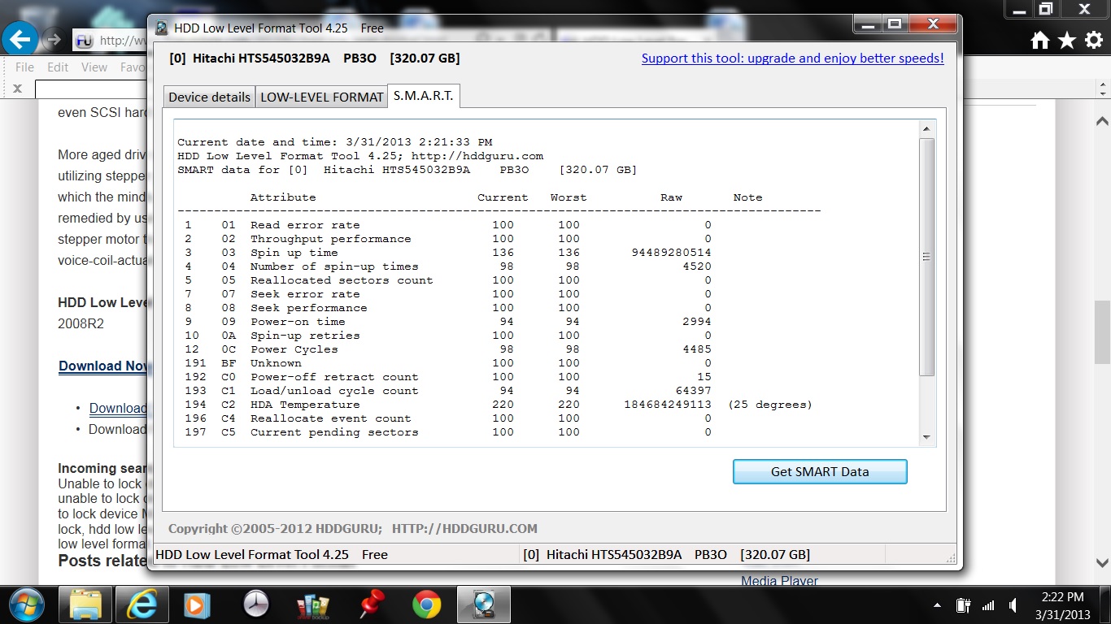1111x624 pixels.
Task: Follow the Download Now link in the browser
Action: (103, 366)
